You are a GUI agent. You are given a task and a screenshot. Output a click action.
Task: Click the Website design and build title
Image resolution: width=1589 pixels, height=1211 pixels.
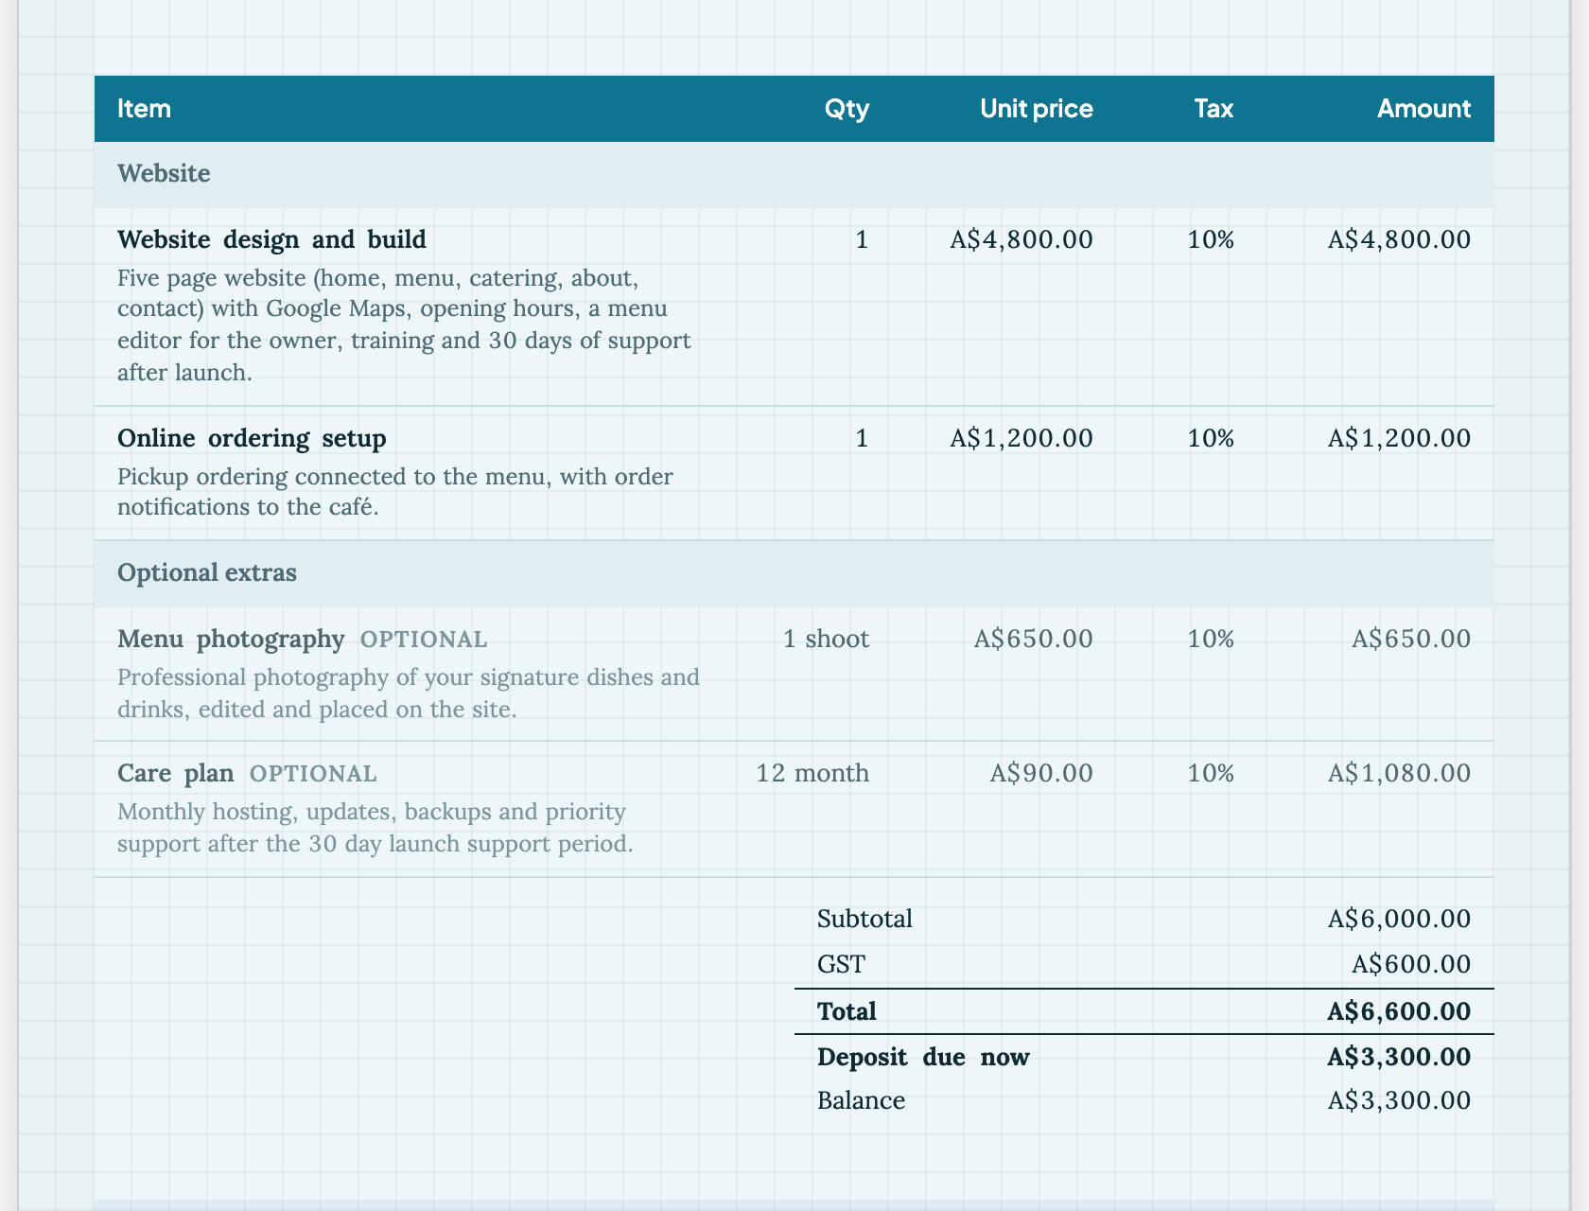(x=271, y=239)
